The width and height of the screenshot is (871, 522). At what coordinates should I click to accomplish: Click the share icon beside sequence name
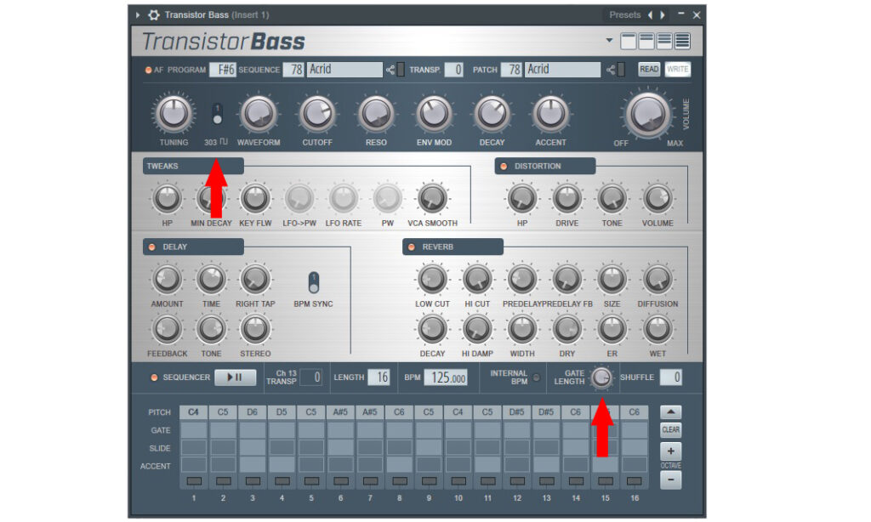(390, 70)
